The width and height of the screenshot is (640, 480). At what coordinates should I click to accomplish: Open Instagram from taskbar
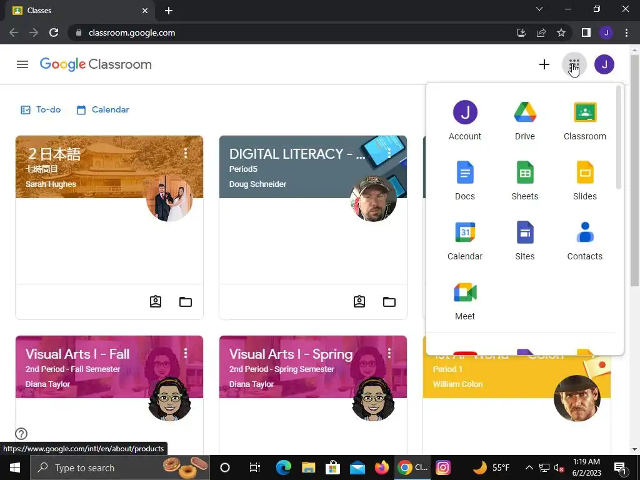coord(443,467)
